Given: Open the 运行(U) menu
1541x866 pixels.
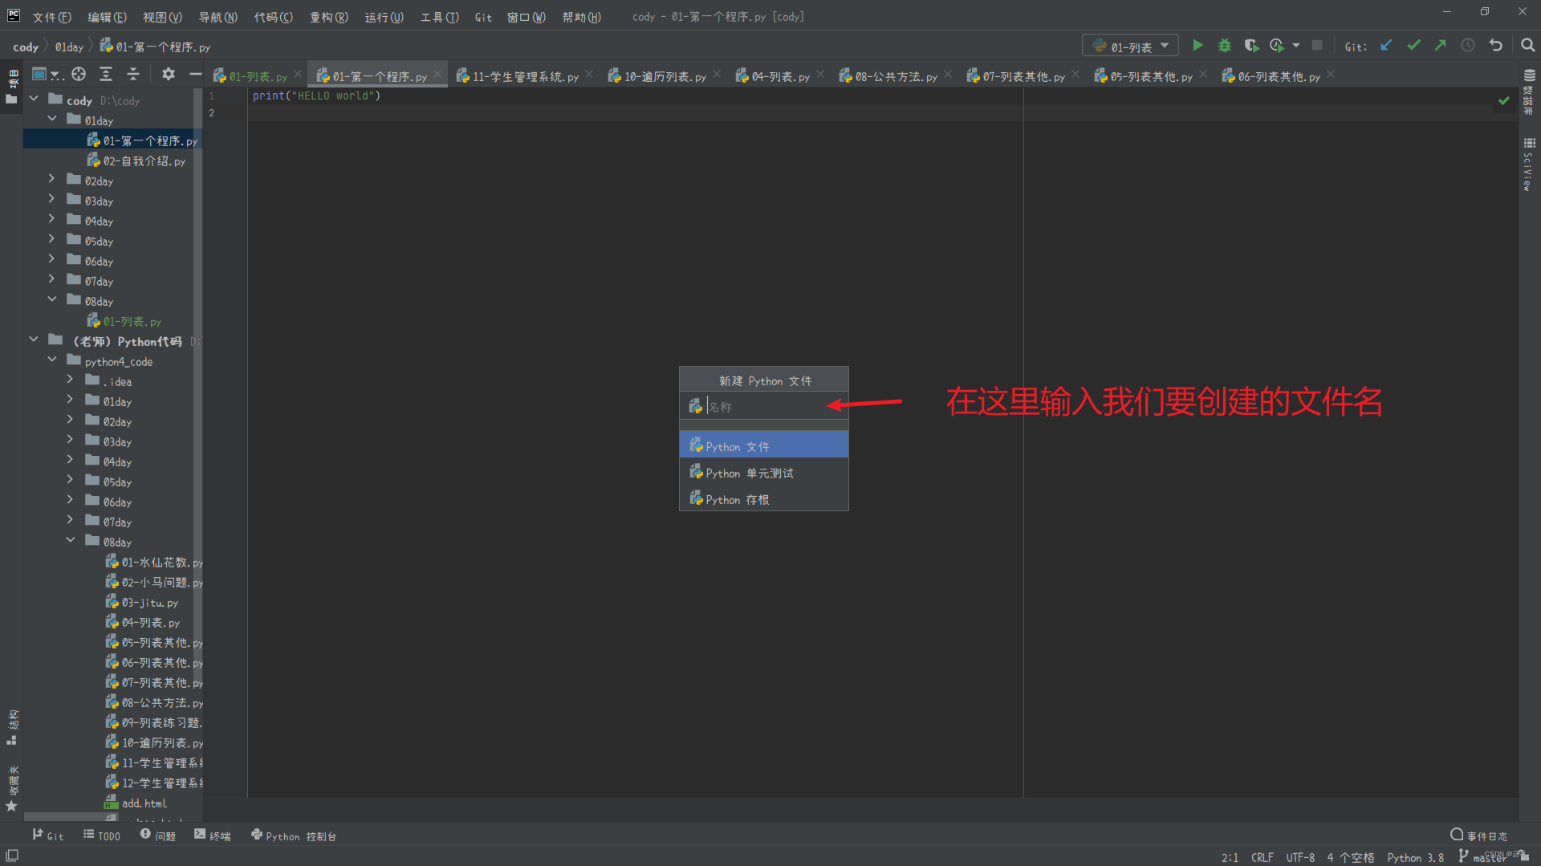Looking at the screenshot, I should (x=384, y=17).
